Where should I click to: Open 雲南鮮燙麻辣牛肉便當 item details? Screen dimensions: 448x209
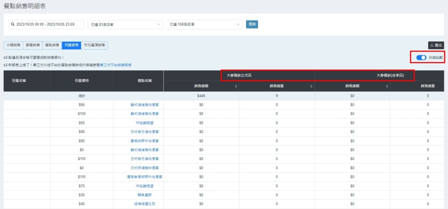138,177
